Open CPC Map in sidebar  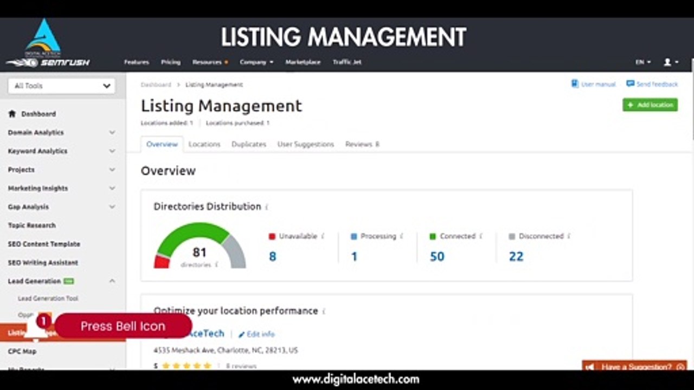click(22, 352)
